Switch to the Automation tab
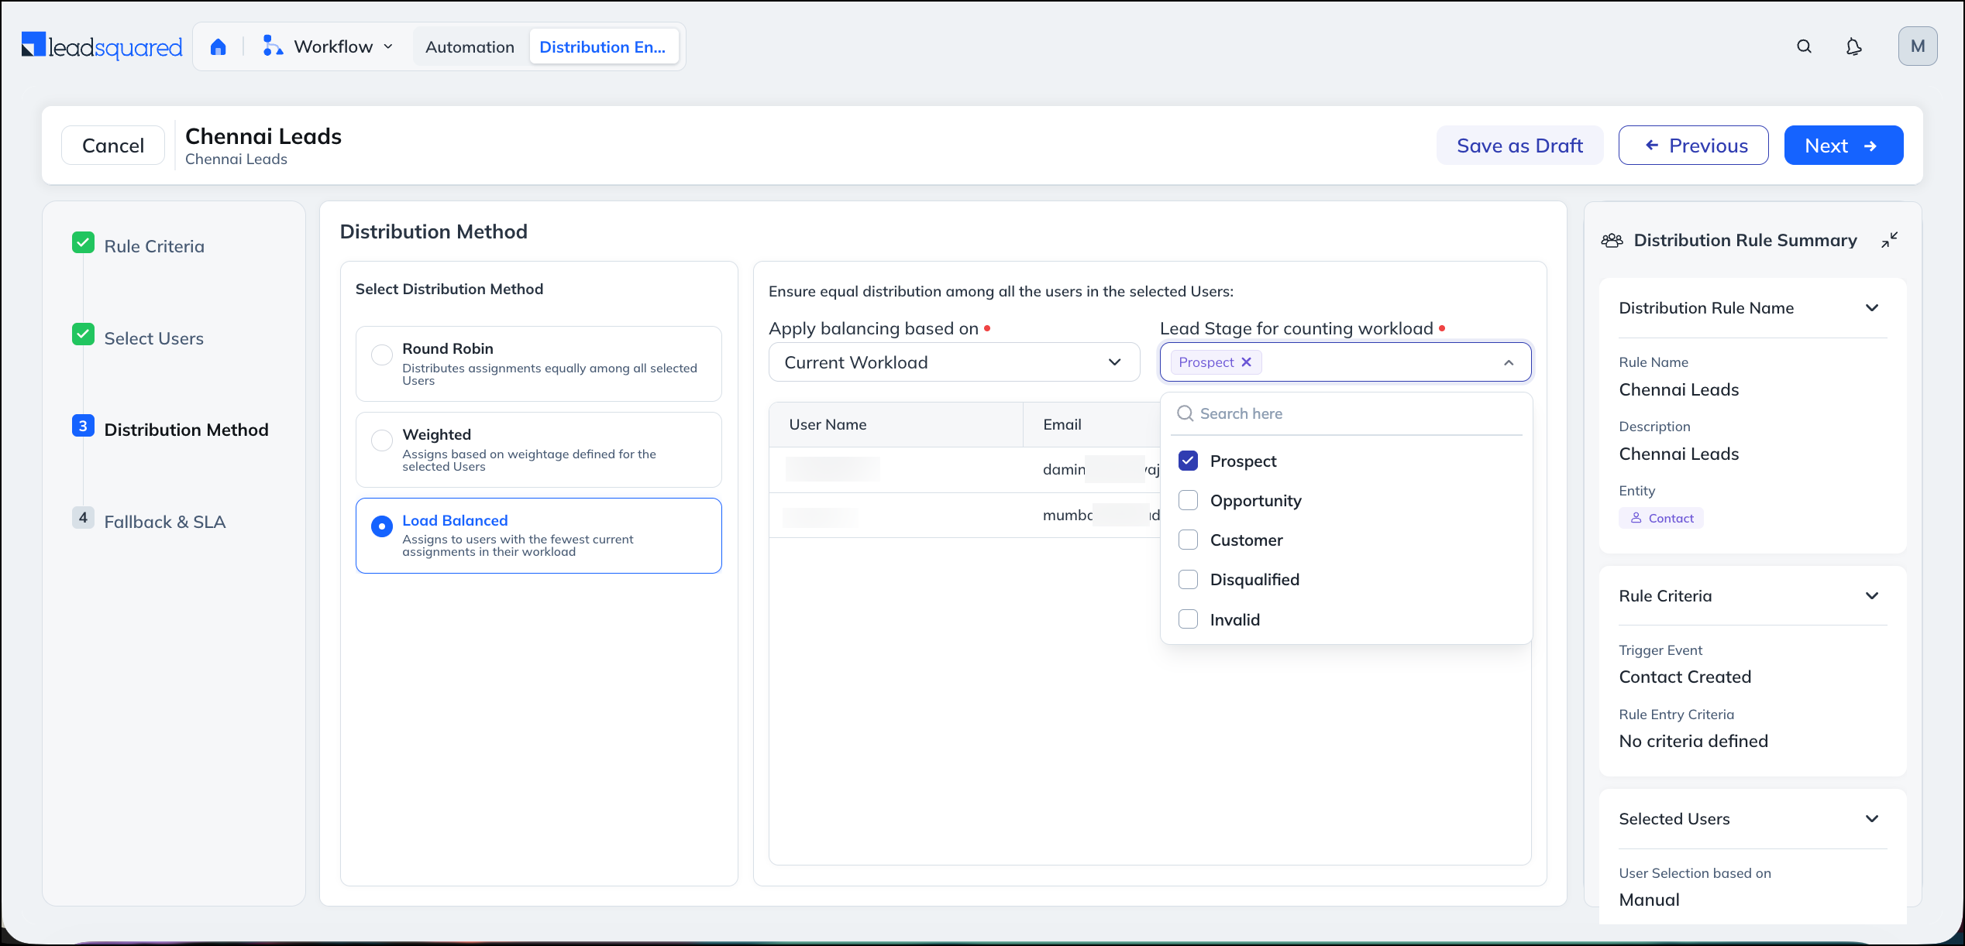This screenshot has height=946, width=1965. [470, 47]
